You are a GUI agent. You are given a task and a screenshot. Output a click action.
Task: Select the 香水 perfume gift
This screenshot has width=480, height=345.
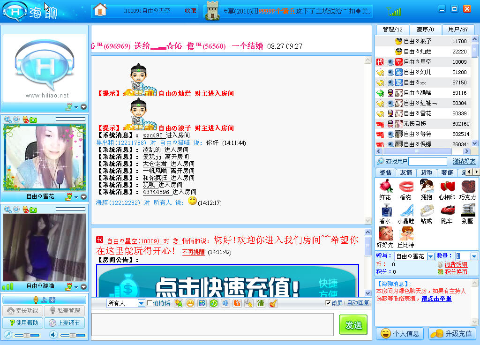point(385,214)
